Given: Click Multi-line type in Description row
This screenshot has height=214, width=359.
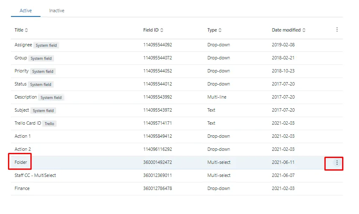Looking at the screenshot, I should click(217, 97).
